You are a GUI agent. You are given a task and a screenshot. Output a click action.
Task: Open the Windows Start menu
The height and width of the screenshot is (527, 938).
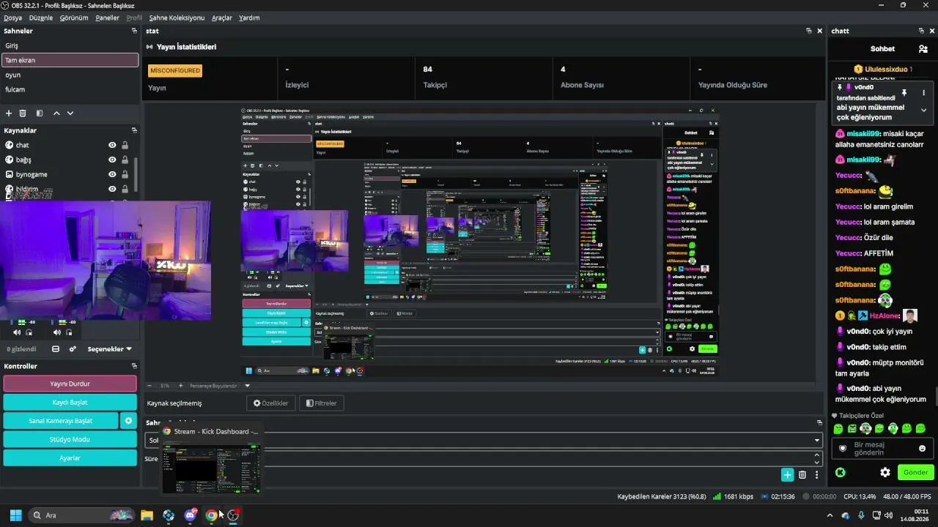tap(15, 515)
